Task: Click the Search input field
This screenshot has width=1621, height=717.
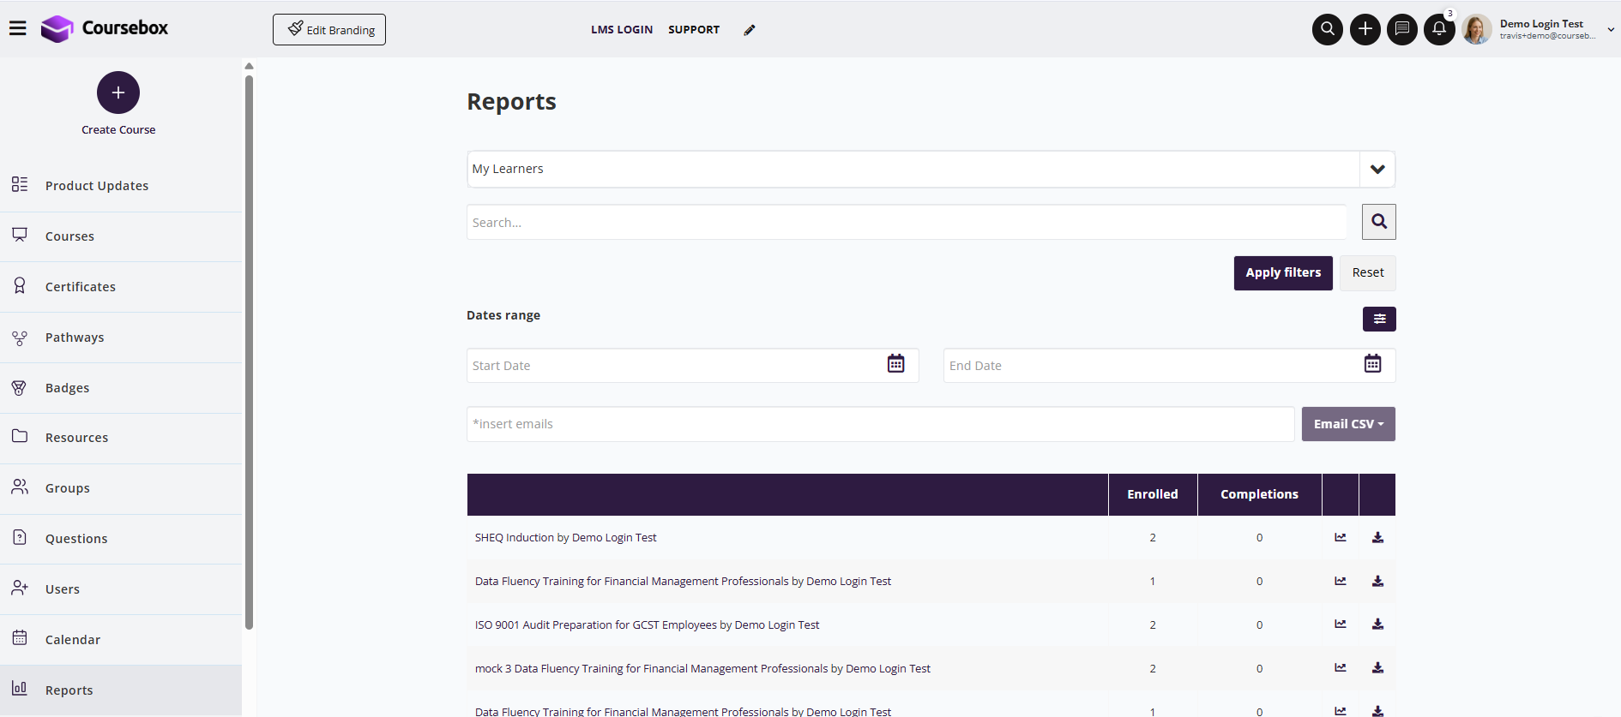Action: tap(907, 222)
